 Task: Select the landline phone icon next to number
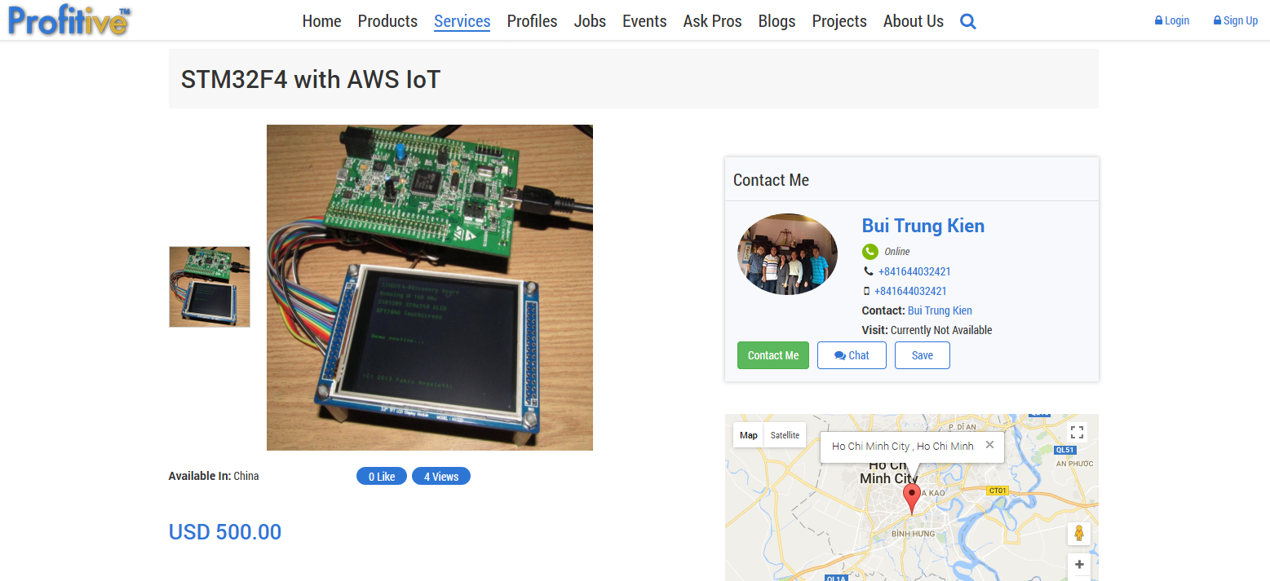[868, 271]
